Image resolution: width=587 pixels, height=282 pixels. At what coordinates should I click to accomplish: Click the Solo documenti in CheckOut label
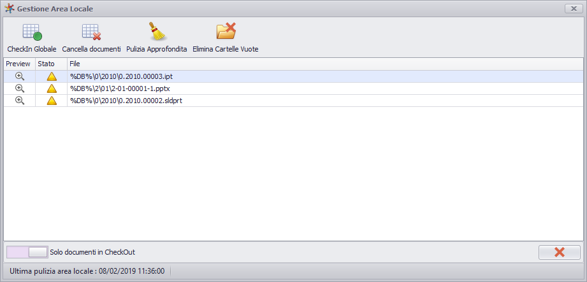(92, 252)
